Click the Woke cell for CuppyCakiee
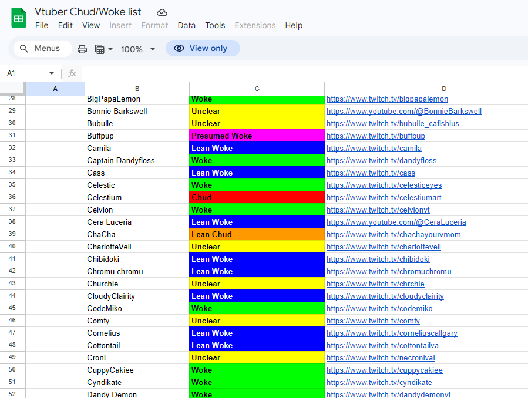Viewport: 528px width, 398px height. click(x=257, y=370)
